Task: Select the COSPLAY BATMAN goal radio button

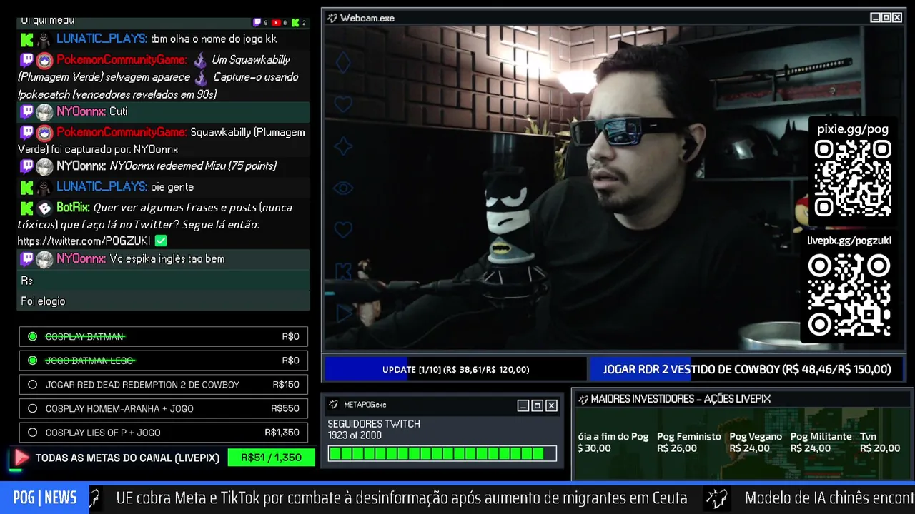Action: (32, 336)
